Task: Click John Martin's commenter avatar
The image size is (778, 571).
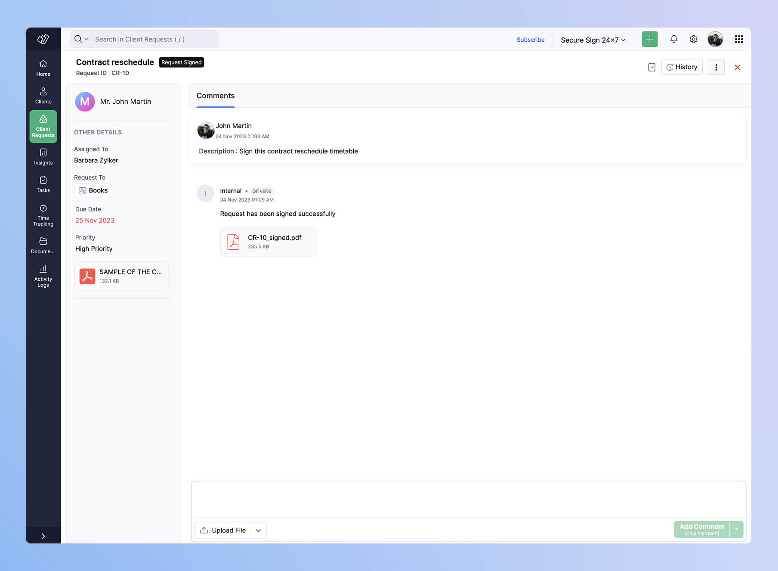Action: [206, 130]
